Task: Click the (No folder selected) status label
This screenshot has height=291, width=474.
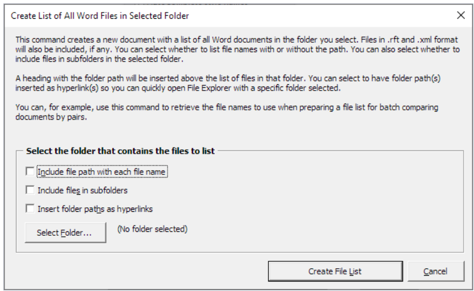Action: pyautogui.click(x=152, y=229)
